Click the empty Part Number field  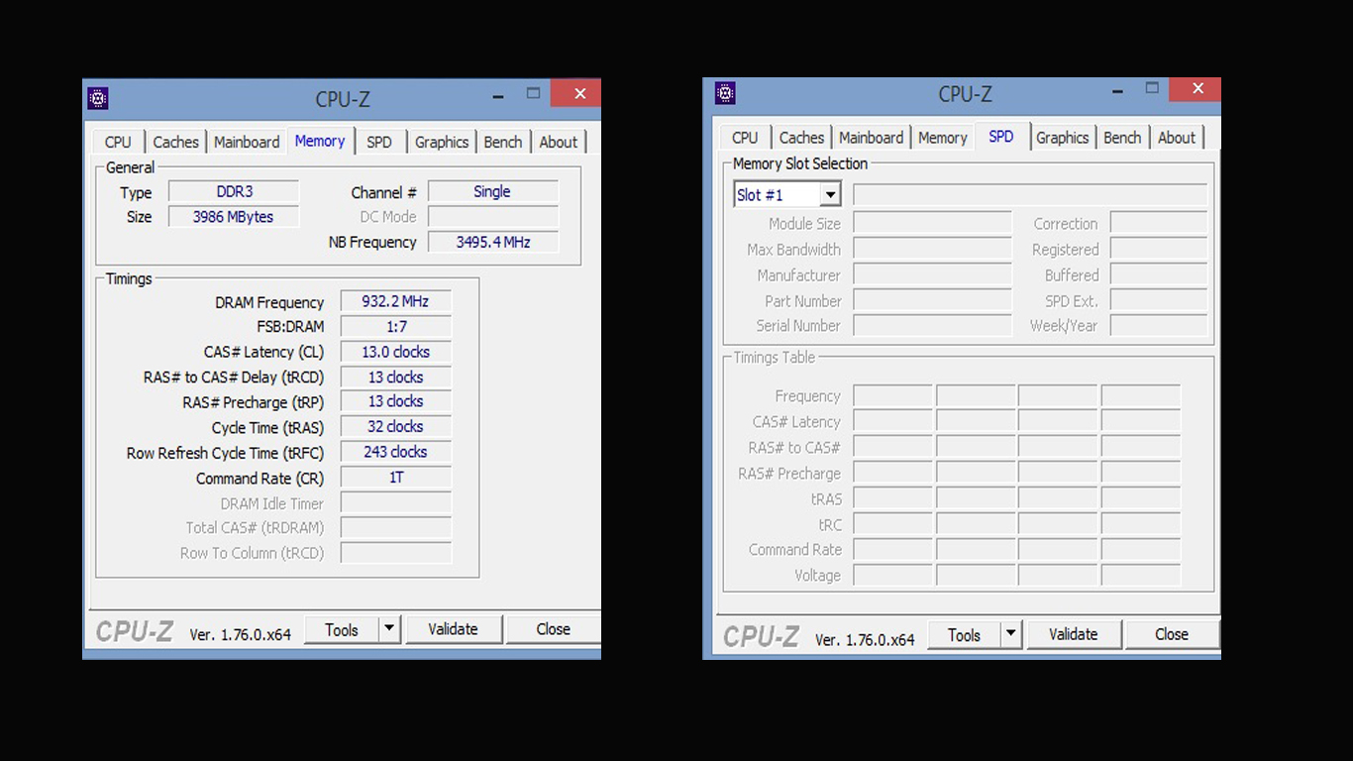tap(933, 300)
